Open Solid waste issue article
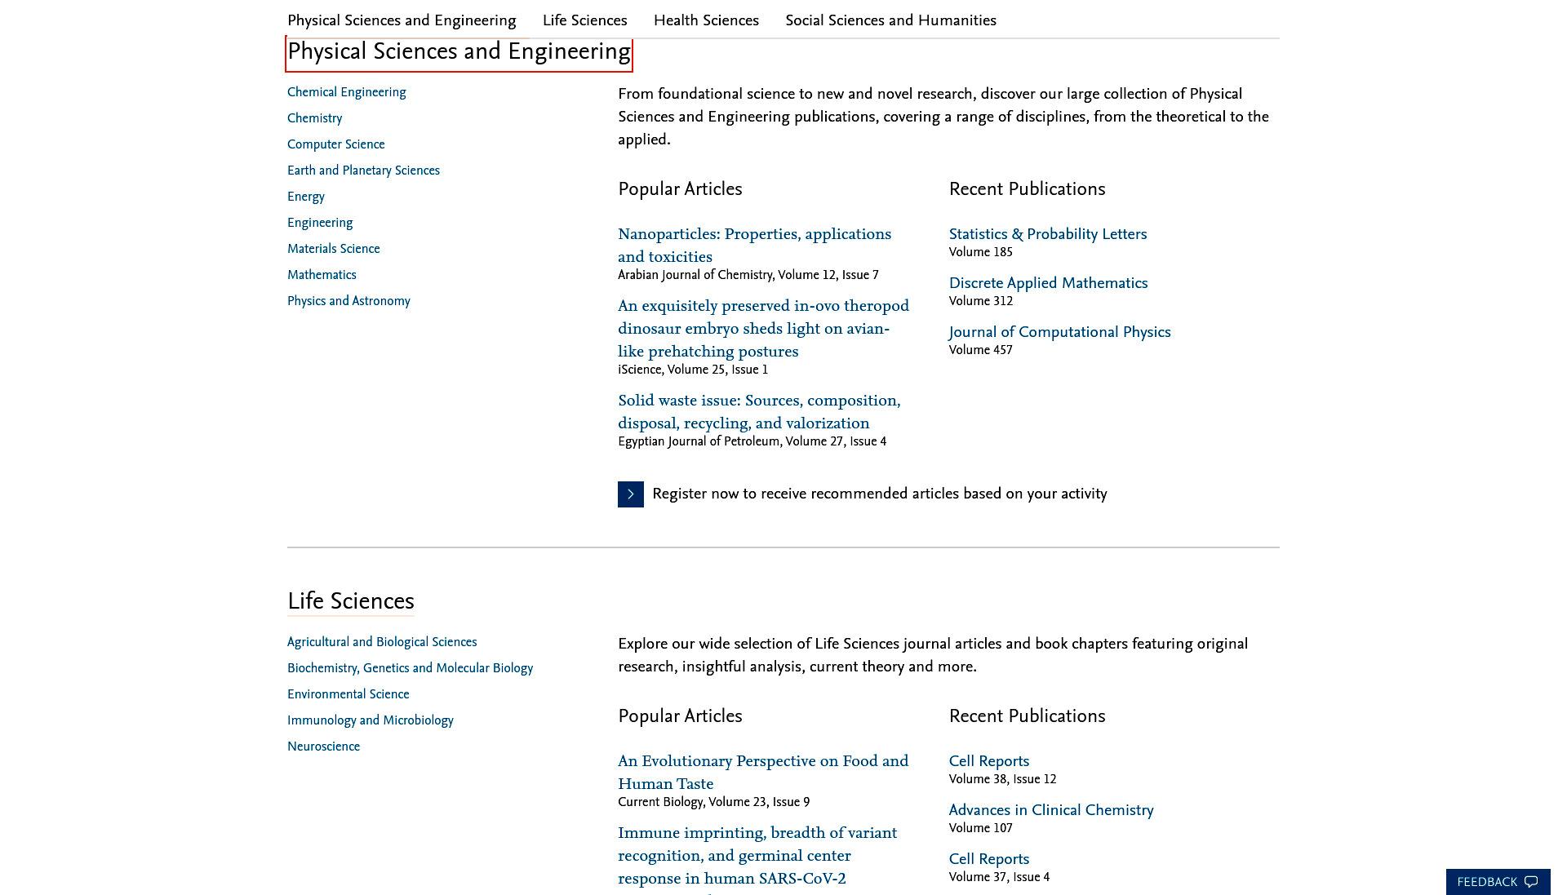This screenshot has height=895, width=1567. coord(759,412)
